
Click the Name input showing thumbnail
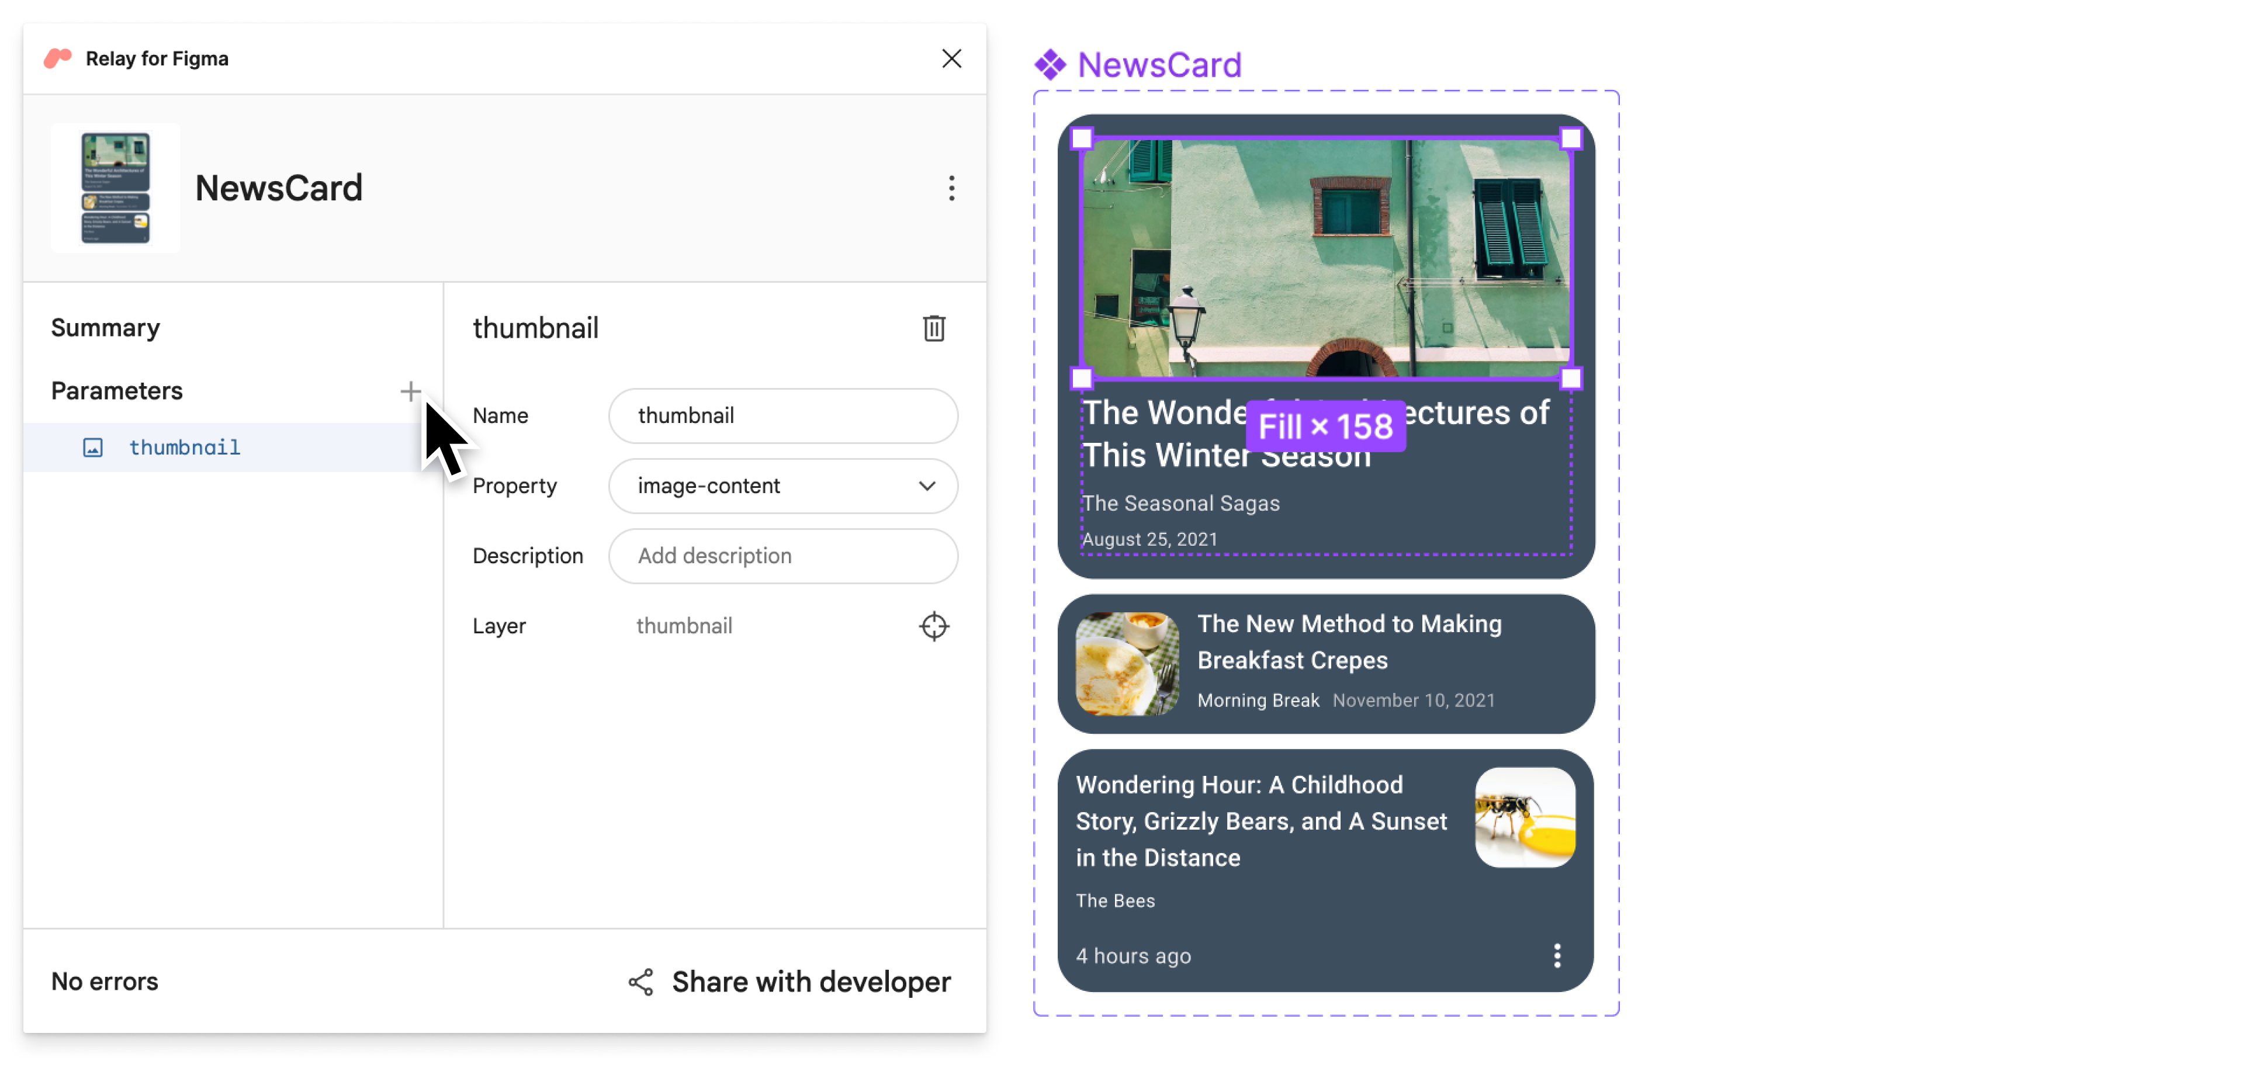click(x=785, y=415)
